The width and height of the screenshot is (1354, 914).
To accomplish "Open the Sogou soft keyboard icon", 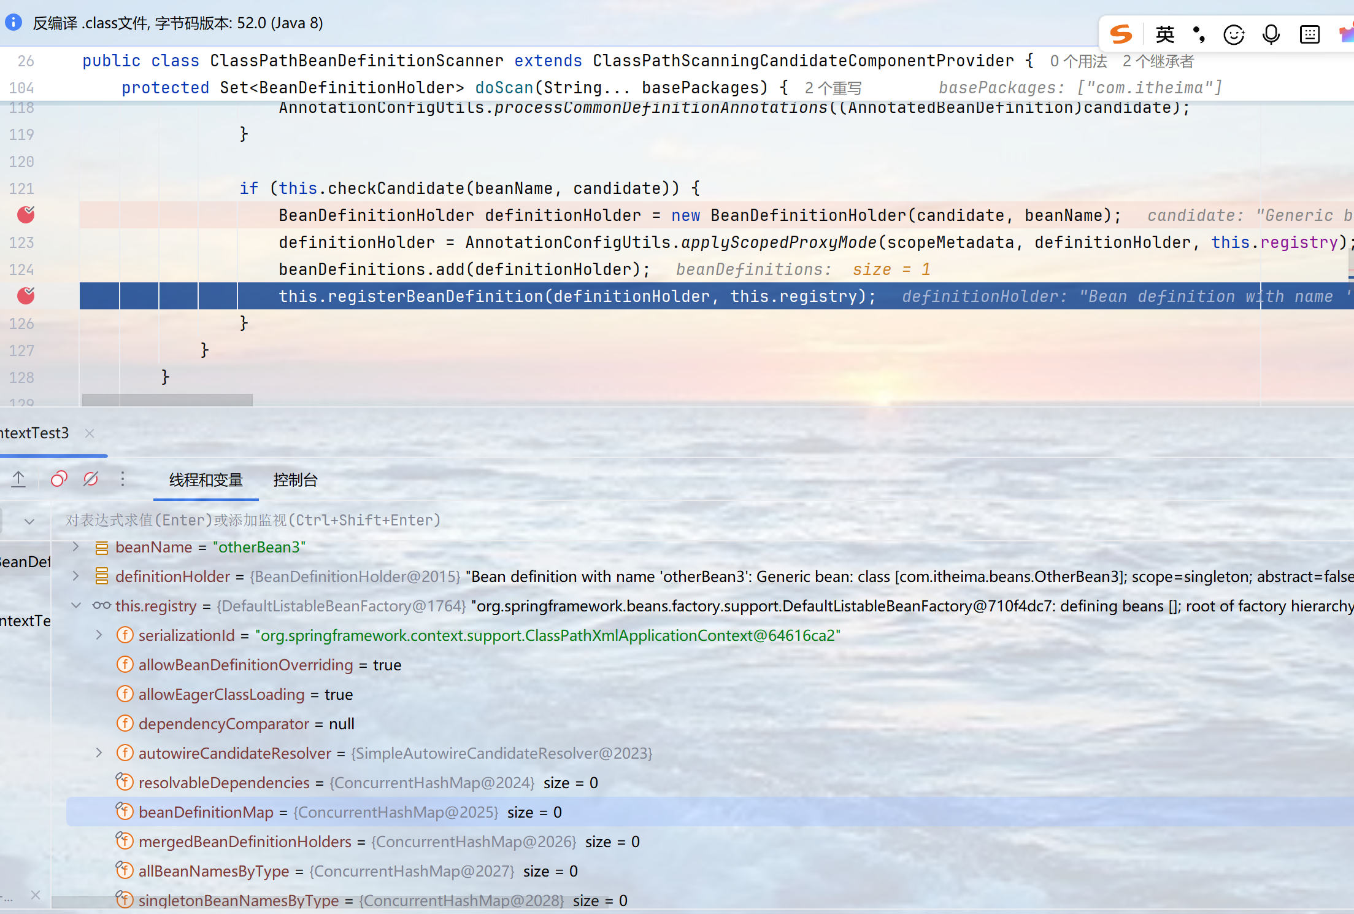I will tap(1309, 35).
